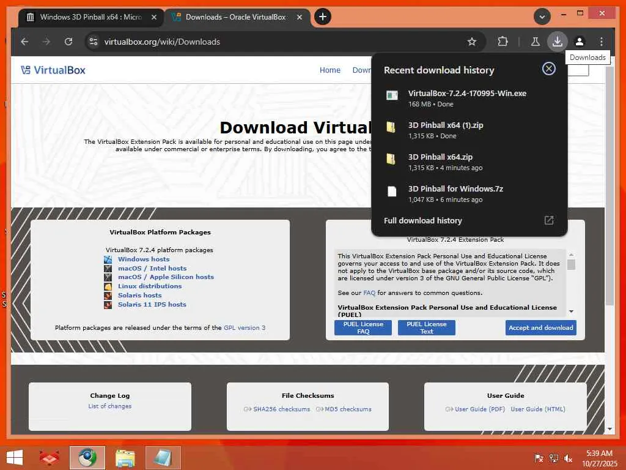Click Accept and download button
Image resolution: width=626 pixels, height=470 pixels.
(540, 328)
